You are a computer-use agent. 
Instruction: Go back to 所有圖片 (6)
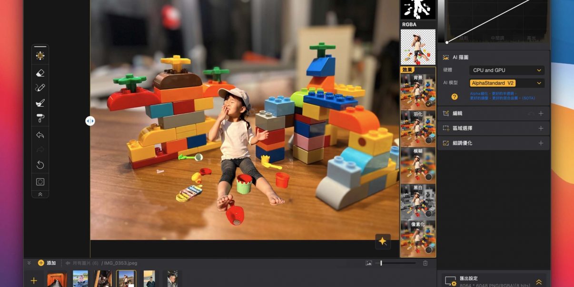[82, 263]
